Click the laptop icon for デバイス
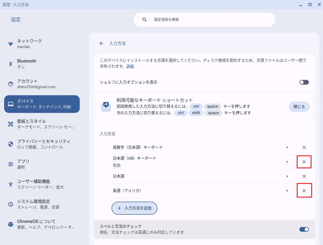This screenshot has height=245, width=323. 10,104
